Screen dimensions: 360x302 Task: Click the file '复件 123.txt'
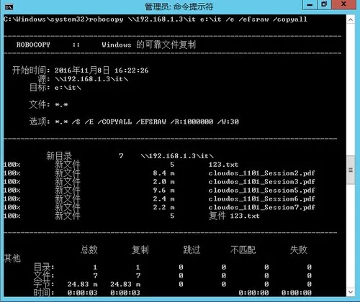(x=234, y=216)
